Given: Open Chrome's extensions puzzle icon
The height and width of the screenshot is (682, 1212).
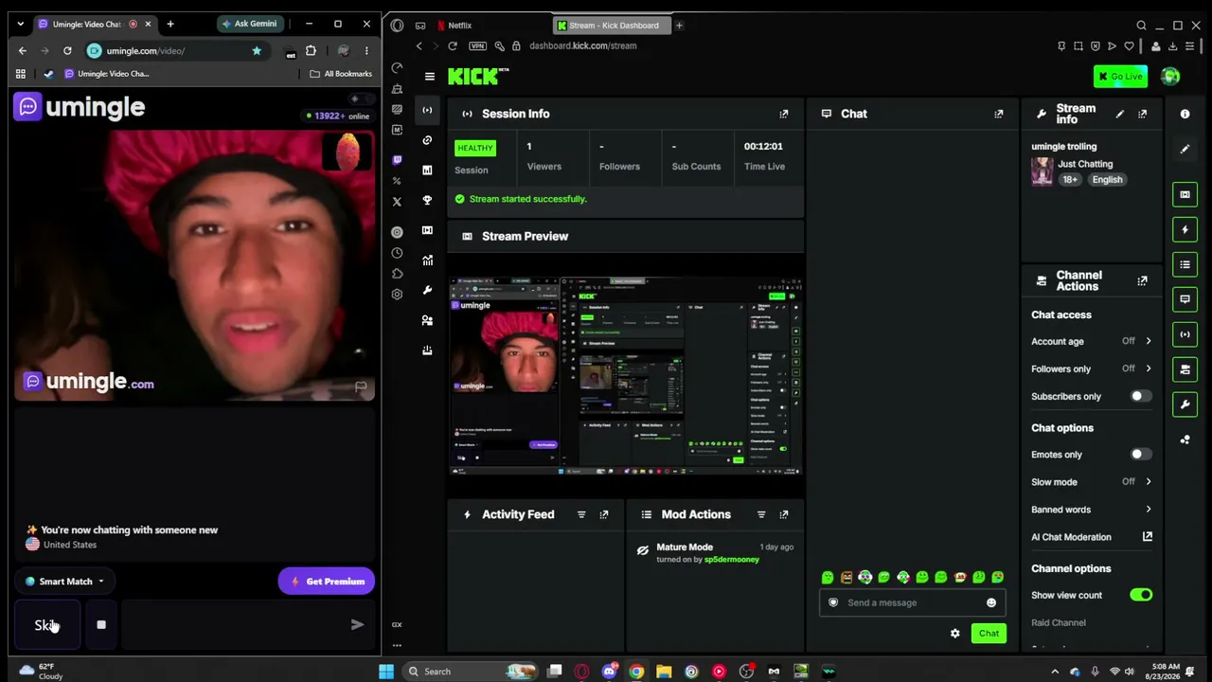Looking at the screenshot, I should click(x=311, y=51).
